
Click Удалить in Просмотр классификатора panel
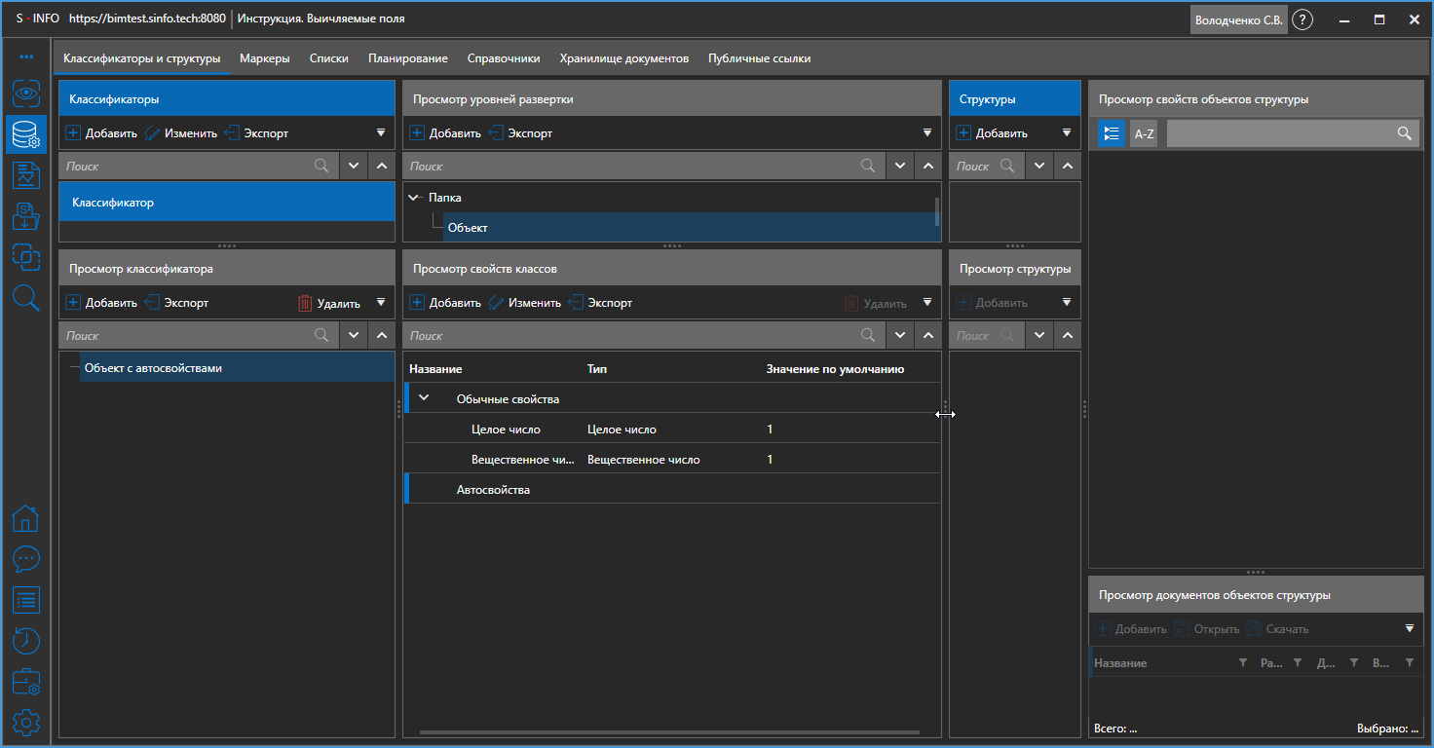(329, 303)
